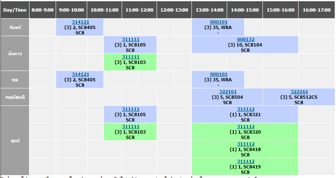This screenshot has height=178, width=336.
Task: Click the พฤหัสบดี day row header
Action: (x=15, y=97)
